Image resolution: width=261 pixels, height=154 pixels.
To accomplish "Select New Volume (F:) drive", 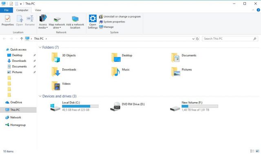I will (194, 106).
